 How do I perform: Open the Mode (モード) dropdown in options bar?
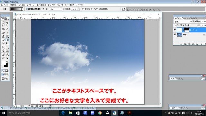pyautogui.click(x=55, y=9)
